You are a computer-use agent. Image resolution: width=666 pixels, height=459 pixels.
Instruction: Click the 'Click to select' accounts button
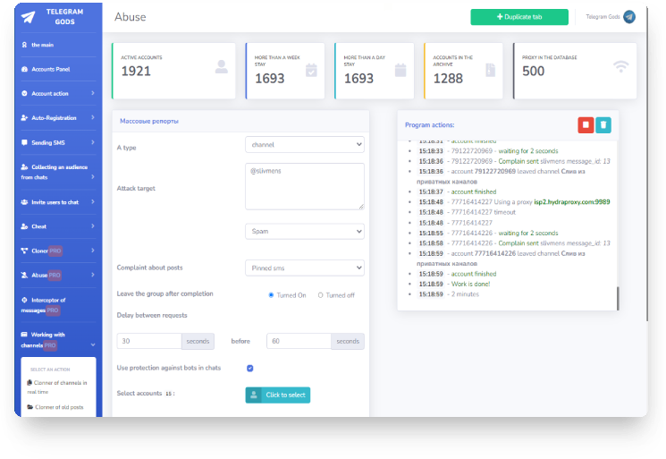pyautogui.click(x=277, y=395)
